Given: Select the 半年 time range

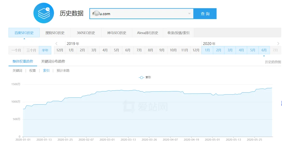Looking at the screenshot, I should point(45,50).
